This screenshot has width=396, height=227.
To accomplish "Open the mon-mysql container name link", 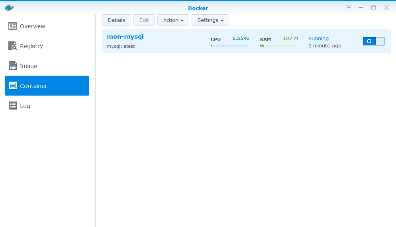I will (125, 37).
